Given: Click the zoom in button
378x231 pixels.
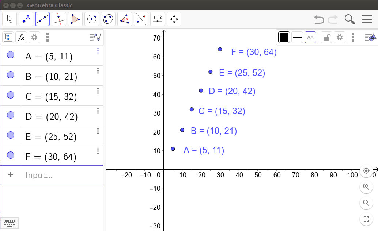Looking at the screenshot, I should (x=366, y=187).
